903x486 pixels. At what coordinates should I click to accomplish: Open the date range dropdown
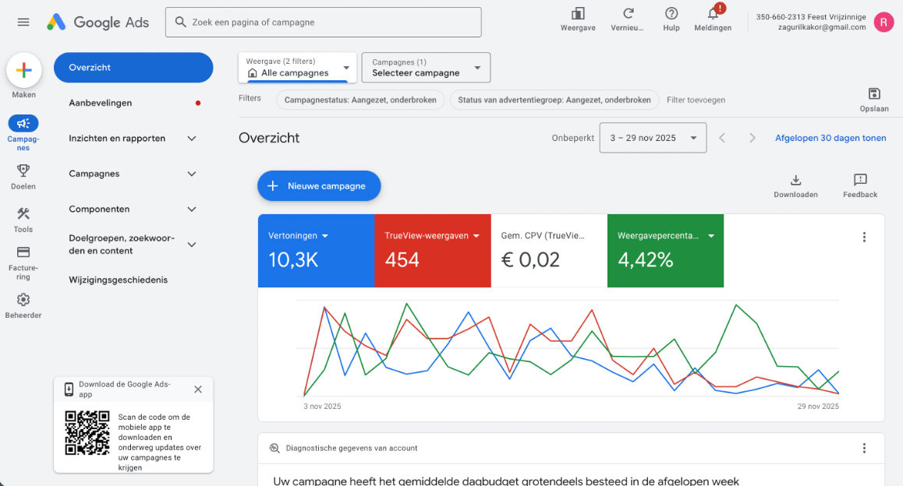click(x=653, y=138)
